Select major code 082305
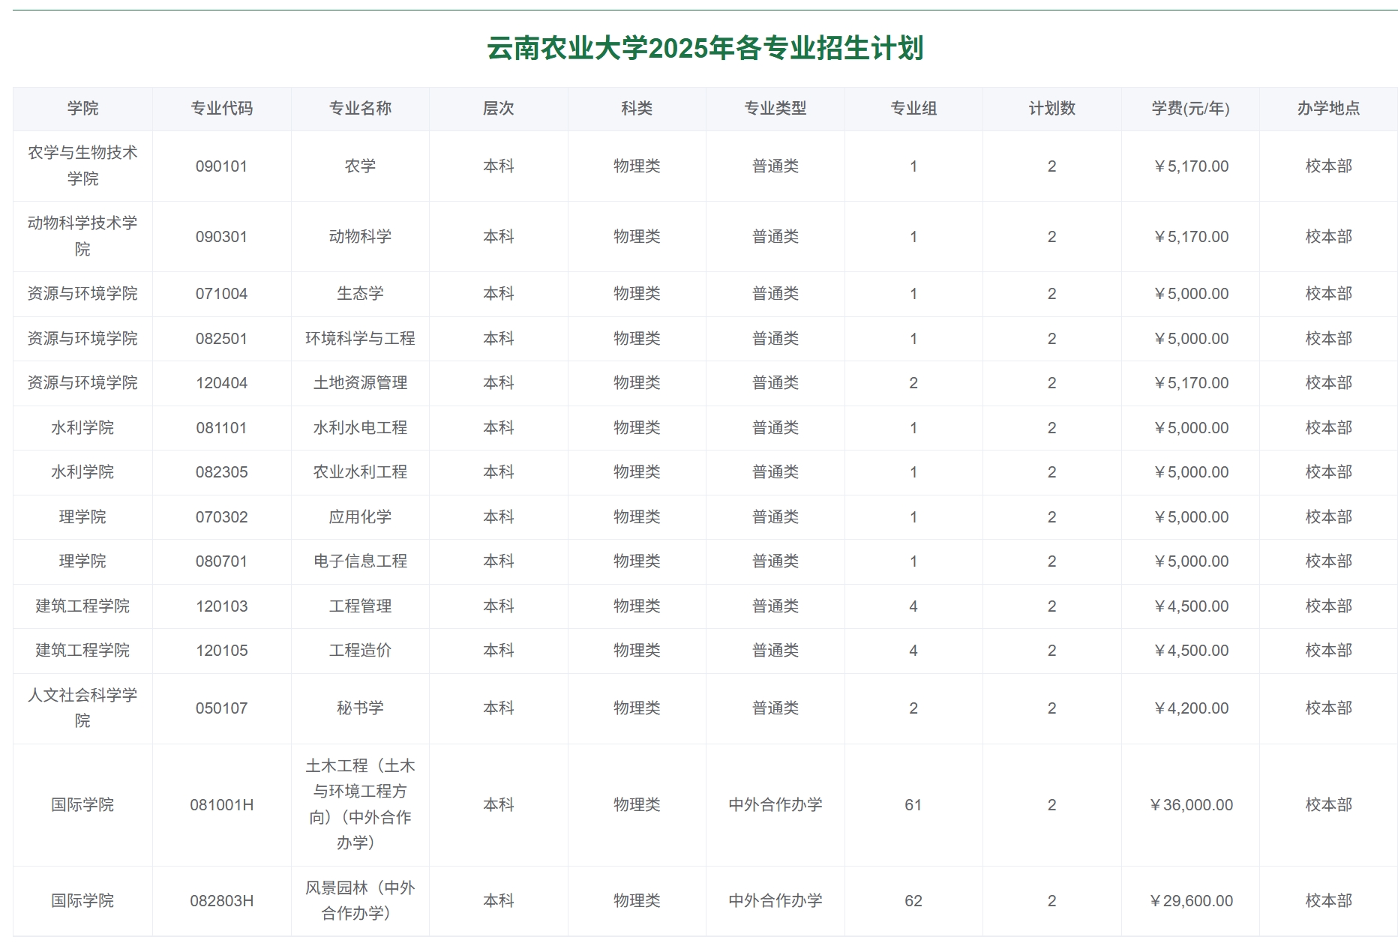Image resolution: width=1398 pixels, height=946 pixels. (222, 472)
